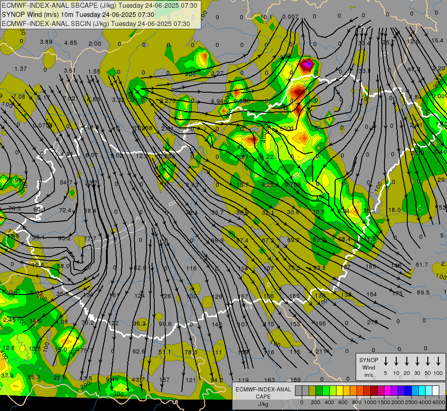Click the map value 33.4 in the upper right

364,43
